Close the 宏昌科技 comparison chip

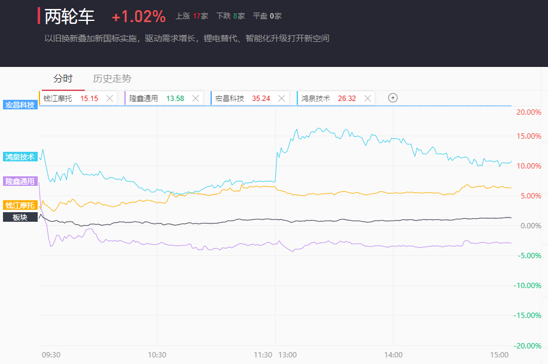click(x=282, y=99)
